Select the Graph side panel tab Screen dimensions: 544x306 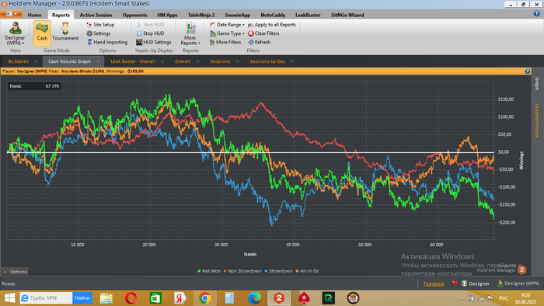pyautogui.click(x=537, y=84)
